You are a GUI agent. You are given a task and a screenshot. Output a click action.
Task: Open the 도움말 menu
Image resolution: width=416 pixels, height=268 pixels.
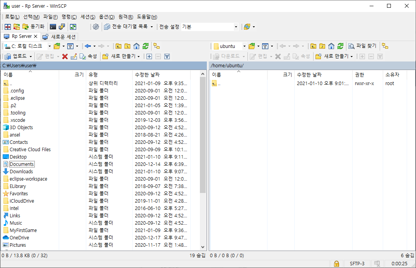[x=147, y=17]
